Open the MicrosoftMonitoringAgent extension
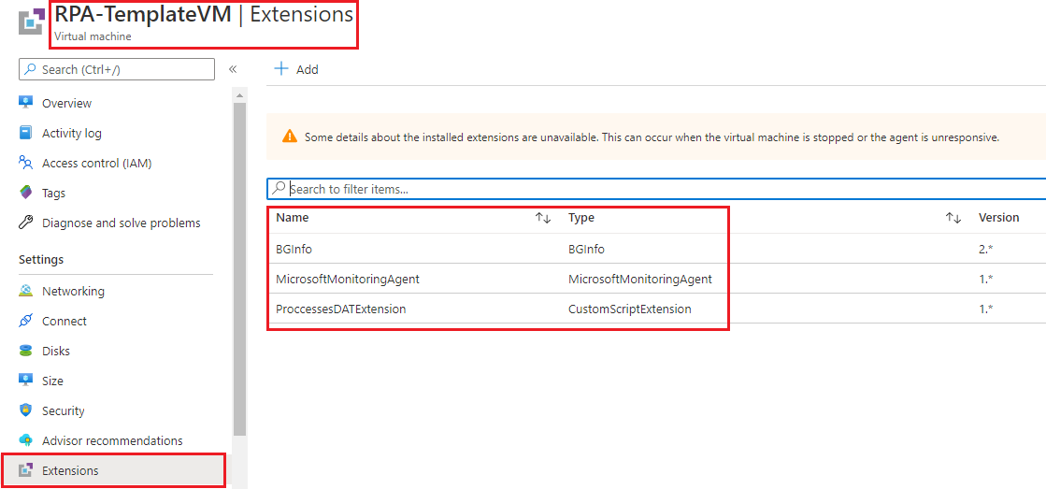The height and width of the screenshot is (489, 1046). (x=348, y=279)
